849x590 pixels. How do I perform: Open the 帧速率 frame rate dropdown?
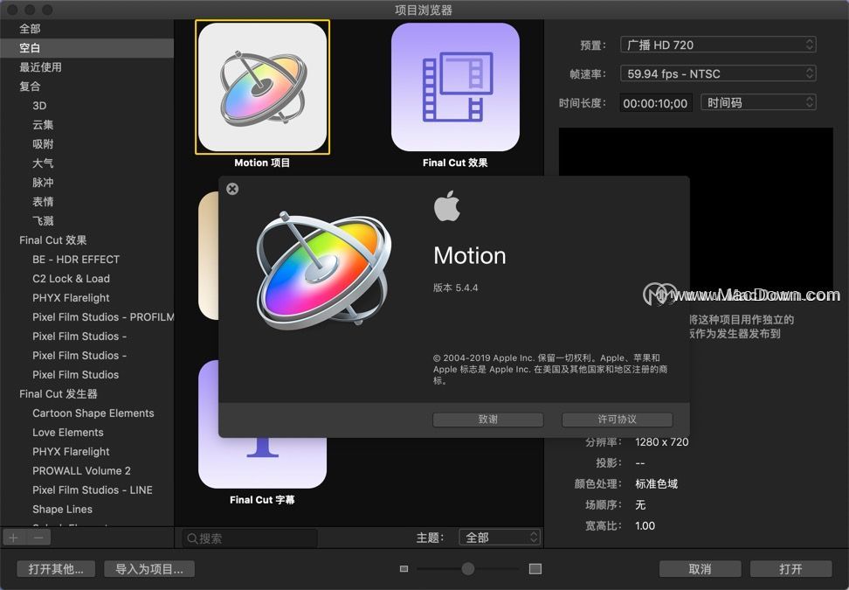click(718, 73)
